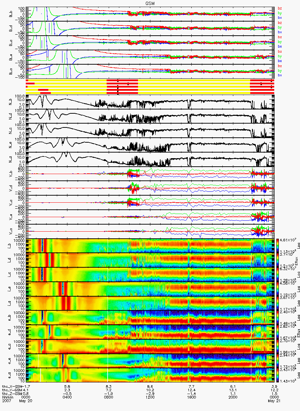Click the i_b panel rainbow colorbar
Viewport: 300px width, 411px height.
[278, 246]
